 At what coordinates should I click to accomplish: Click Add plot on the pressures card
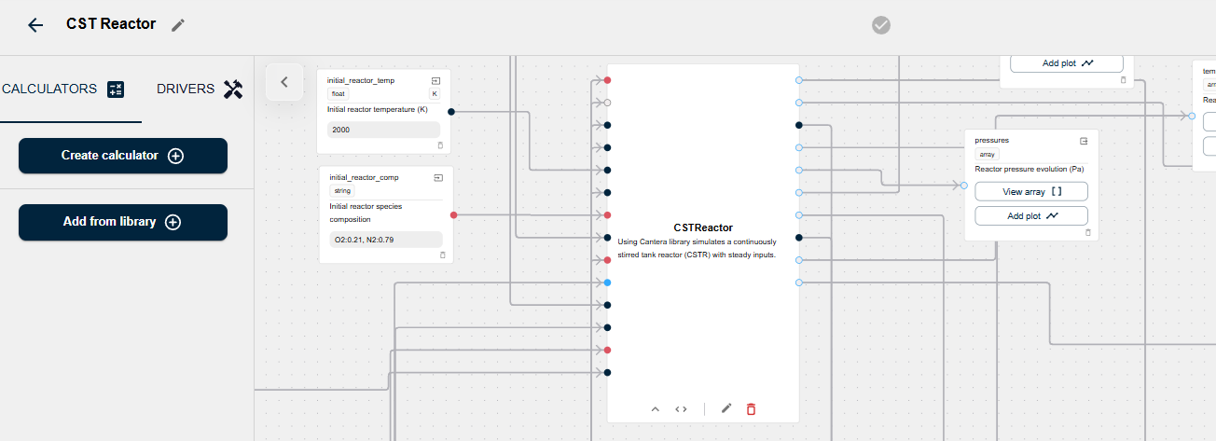(1031, 215)
